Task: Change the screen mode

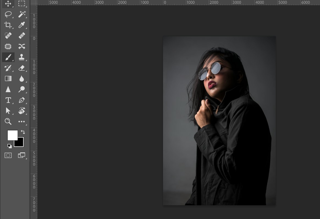Action: (x=22, y=155)
